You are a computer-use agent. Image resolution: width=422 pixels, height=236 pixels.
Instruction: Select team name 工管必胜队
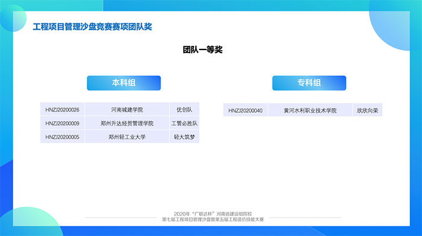tap(184, 123)
